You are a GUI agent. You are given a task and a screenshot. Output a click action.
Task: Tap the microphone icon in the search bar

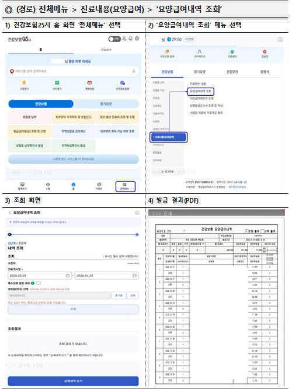click(x=134, y=71)
